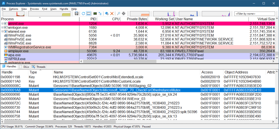
Task: Switch to the DLLs tab
Action: [24, 67]
